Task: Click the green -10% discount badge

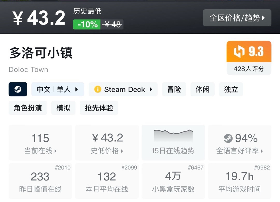Action: [x=87, y=25]
